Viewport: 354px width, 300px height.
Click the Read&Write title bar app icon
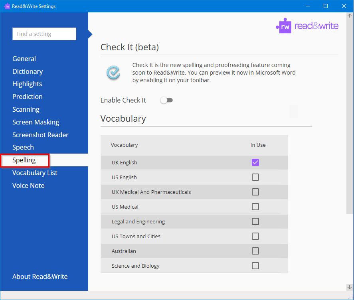pos(7,6)
